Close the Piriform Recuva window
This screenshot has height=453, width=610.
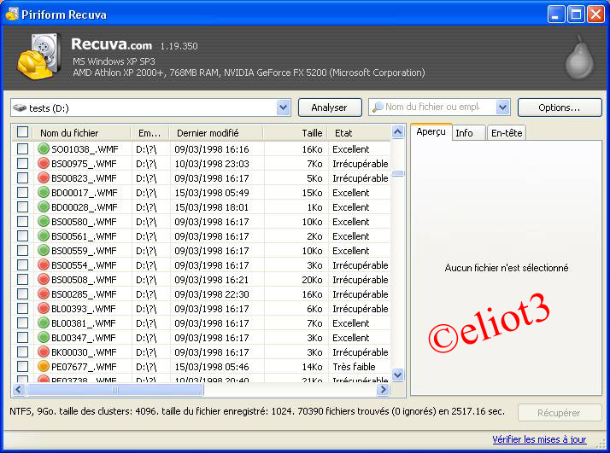(595, 15)
